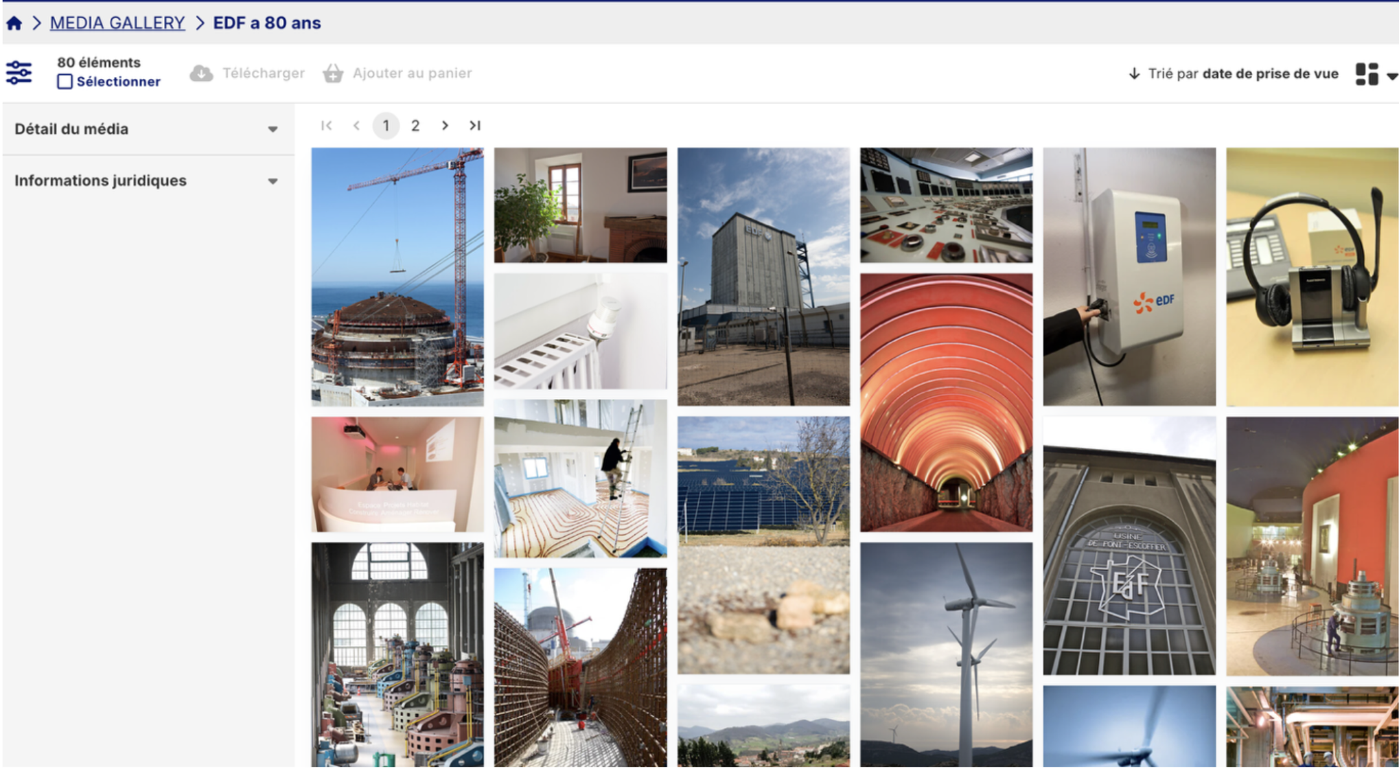Open the grid layout view icon
The height and width of the screenshot is (769, 1399).
[x=1367, y=74]
